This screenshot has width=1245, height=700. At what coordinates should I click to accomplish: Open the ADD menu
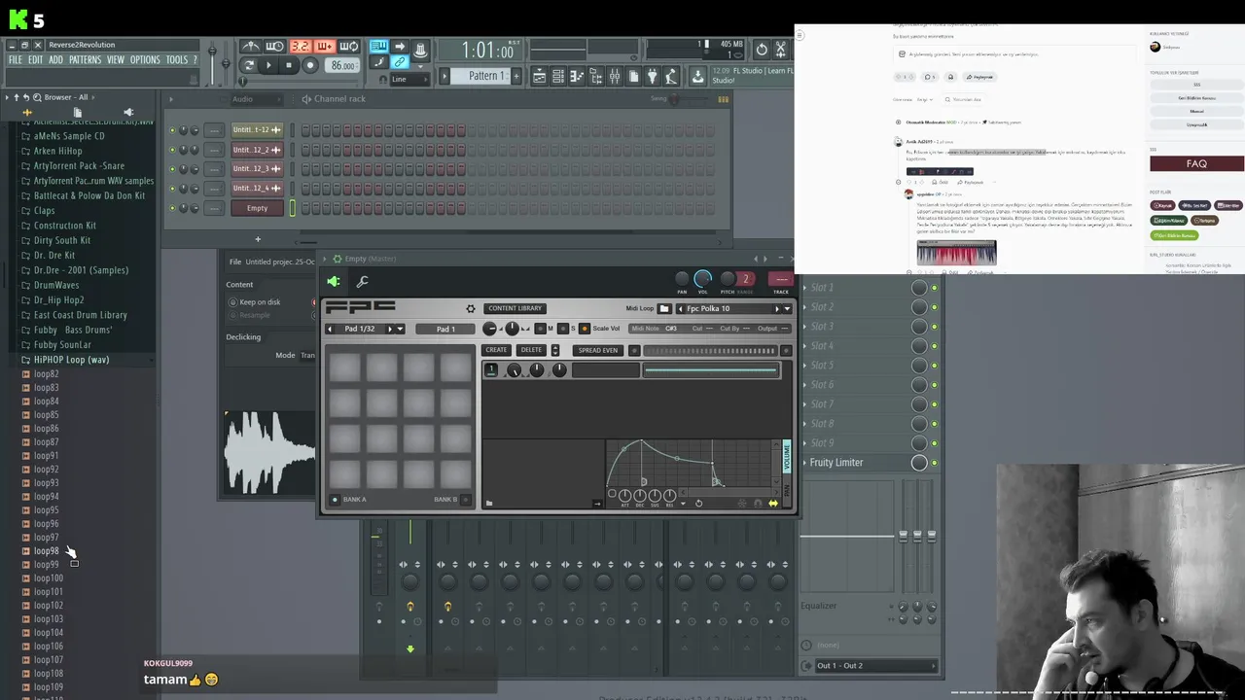click(x=55, y=60)
